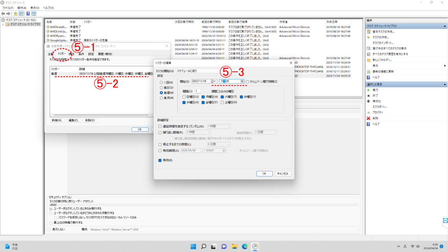Open the Action (操作) menu in menu bar
The image size is (448, 252).
22,8
